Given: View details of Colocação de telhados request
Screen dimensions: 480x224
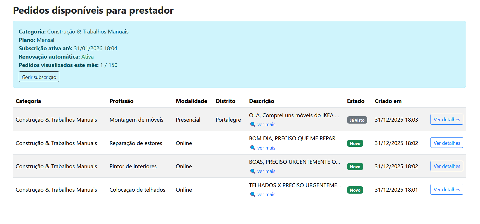Looking at the screenshot, I should (x=446, y=189).
